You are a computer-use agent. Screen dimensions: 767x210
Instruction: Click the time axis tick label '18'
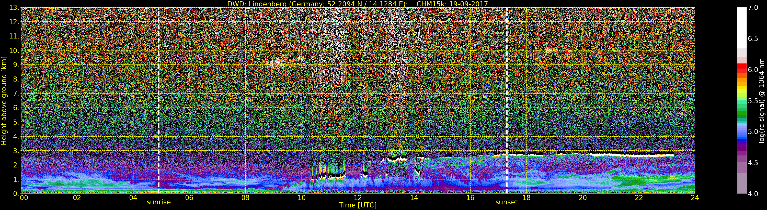point(526,198)
